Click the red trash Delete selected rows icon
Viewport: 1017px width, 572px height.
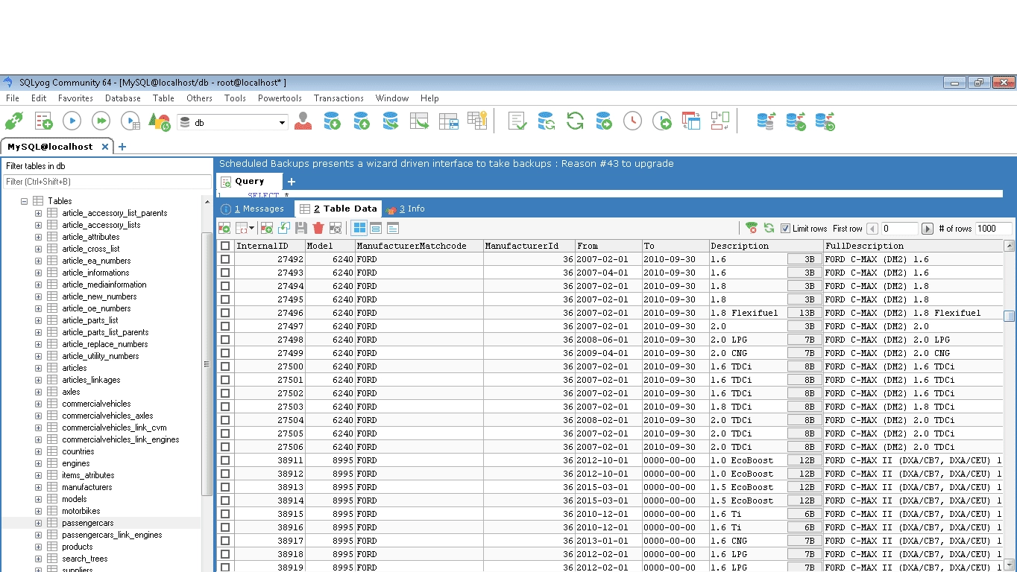coord(318,228)
